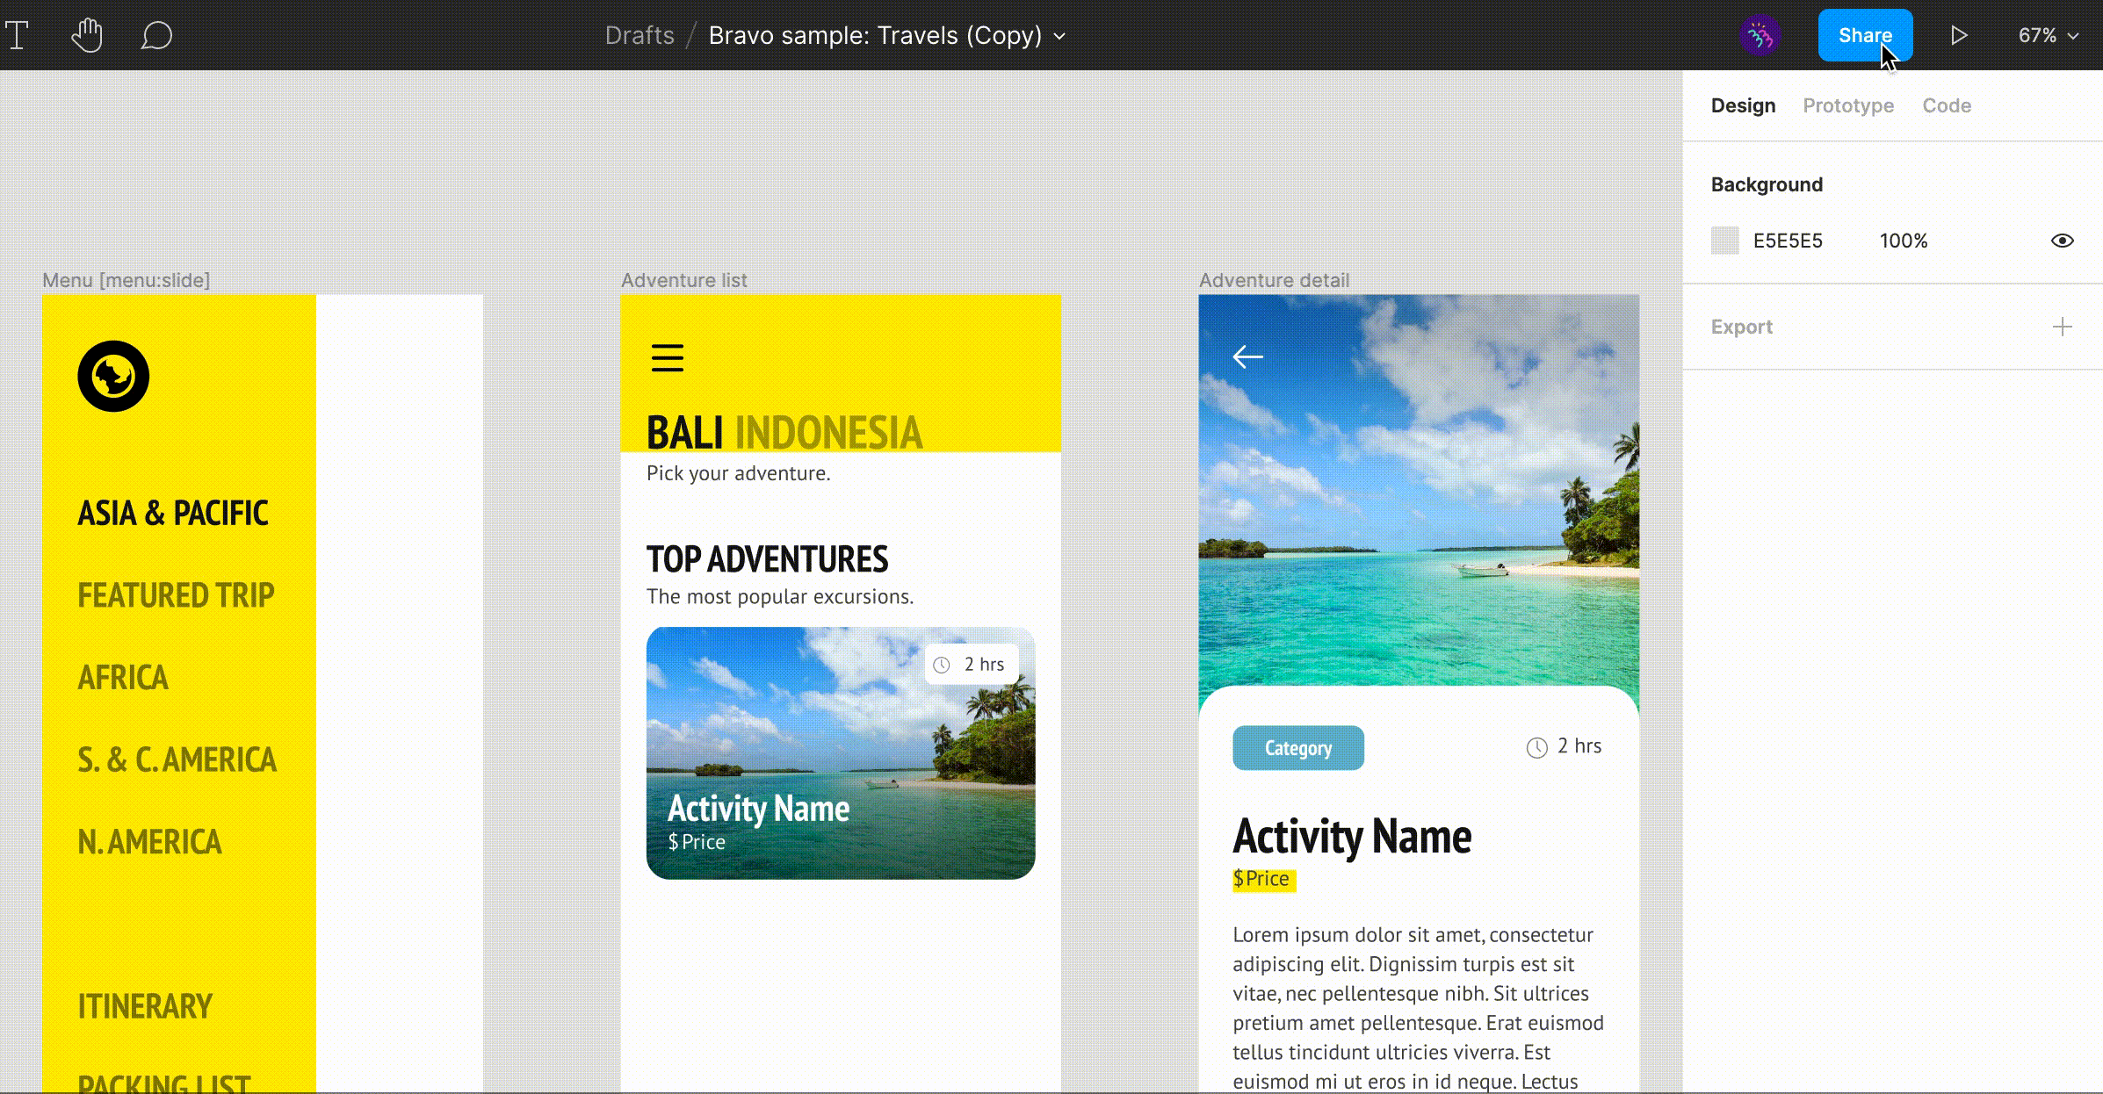This screenshot has width=2103, height=1094.
Task: Select the Design tab
Action: pos(1743,105)
